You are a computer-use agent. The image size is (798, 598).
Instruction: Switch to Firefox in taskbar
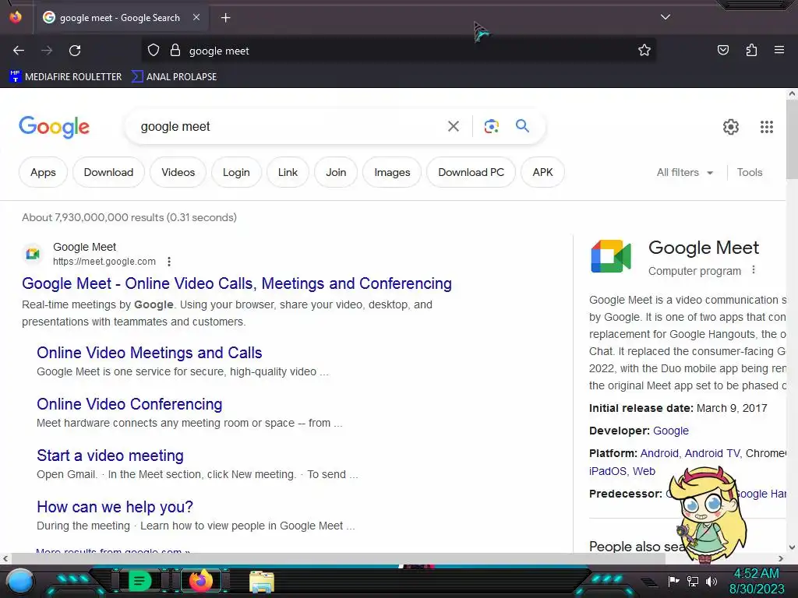[x=200, y=581]
